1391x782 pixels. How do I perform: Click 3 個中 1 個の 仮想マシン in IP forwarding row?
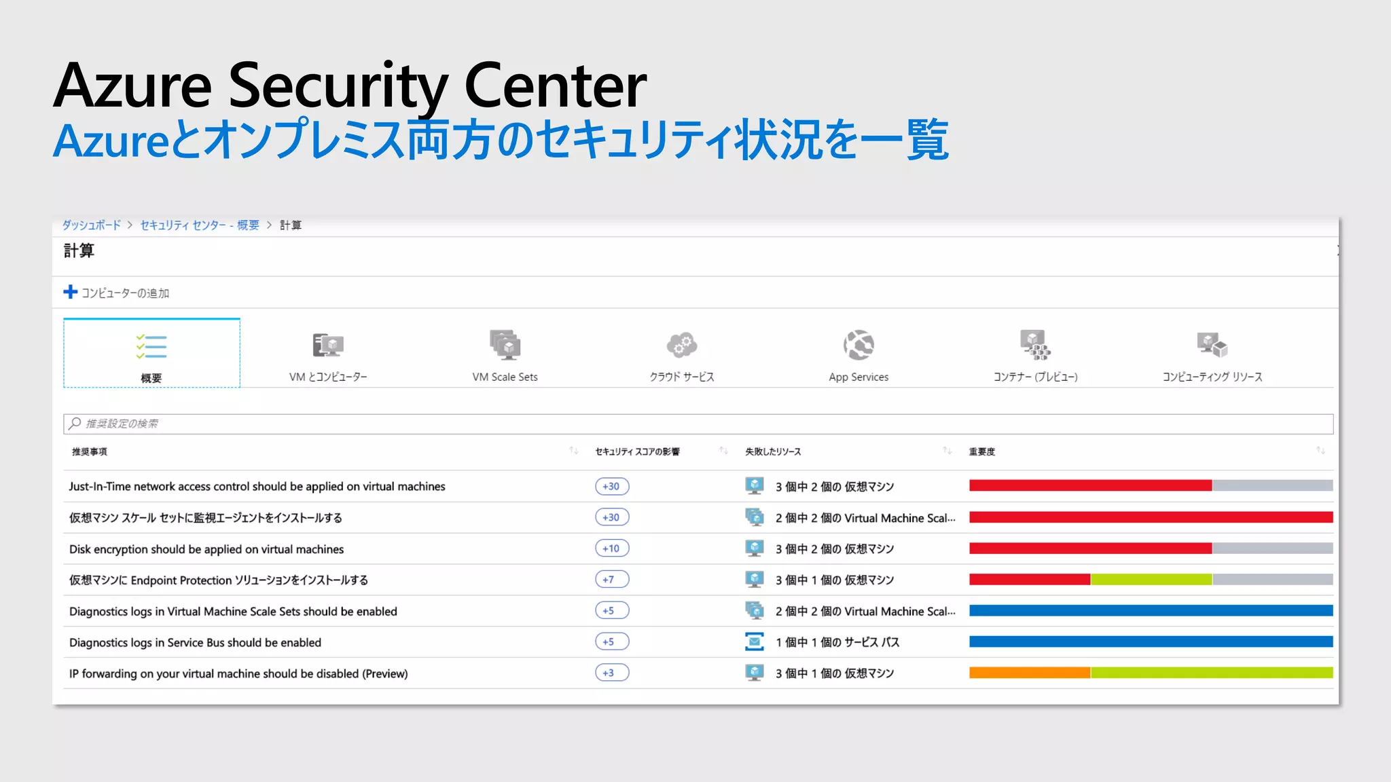click(835, 673)
